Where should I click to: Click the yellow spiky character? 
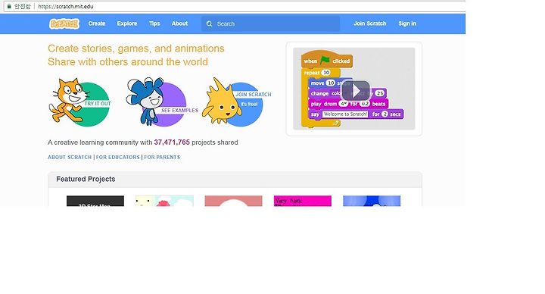point(221,102)
